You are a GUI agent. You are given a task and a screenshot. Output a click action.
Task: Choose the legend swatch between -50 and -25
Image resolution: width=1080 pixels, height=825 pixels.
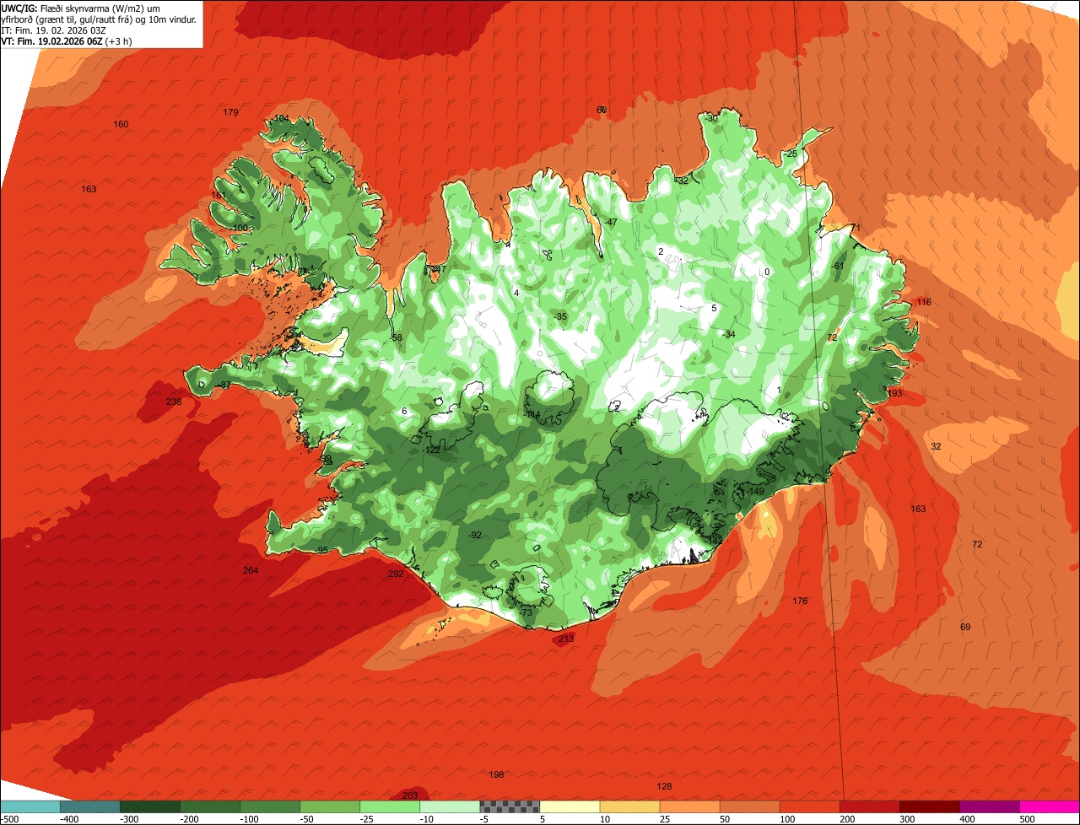point(330,806)
